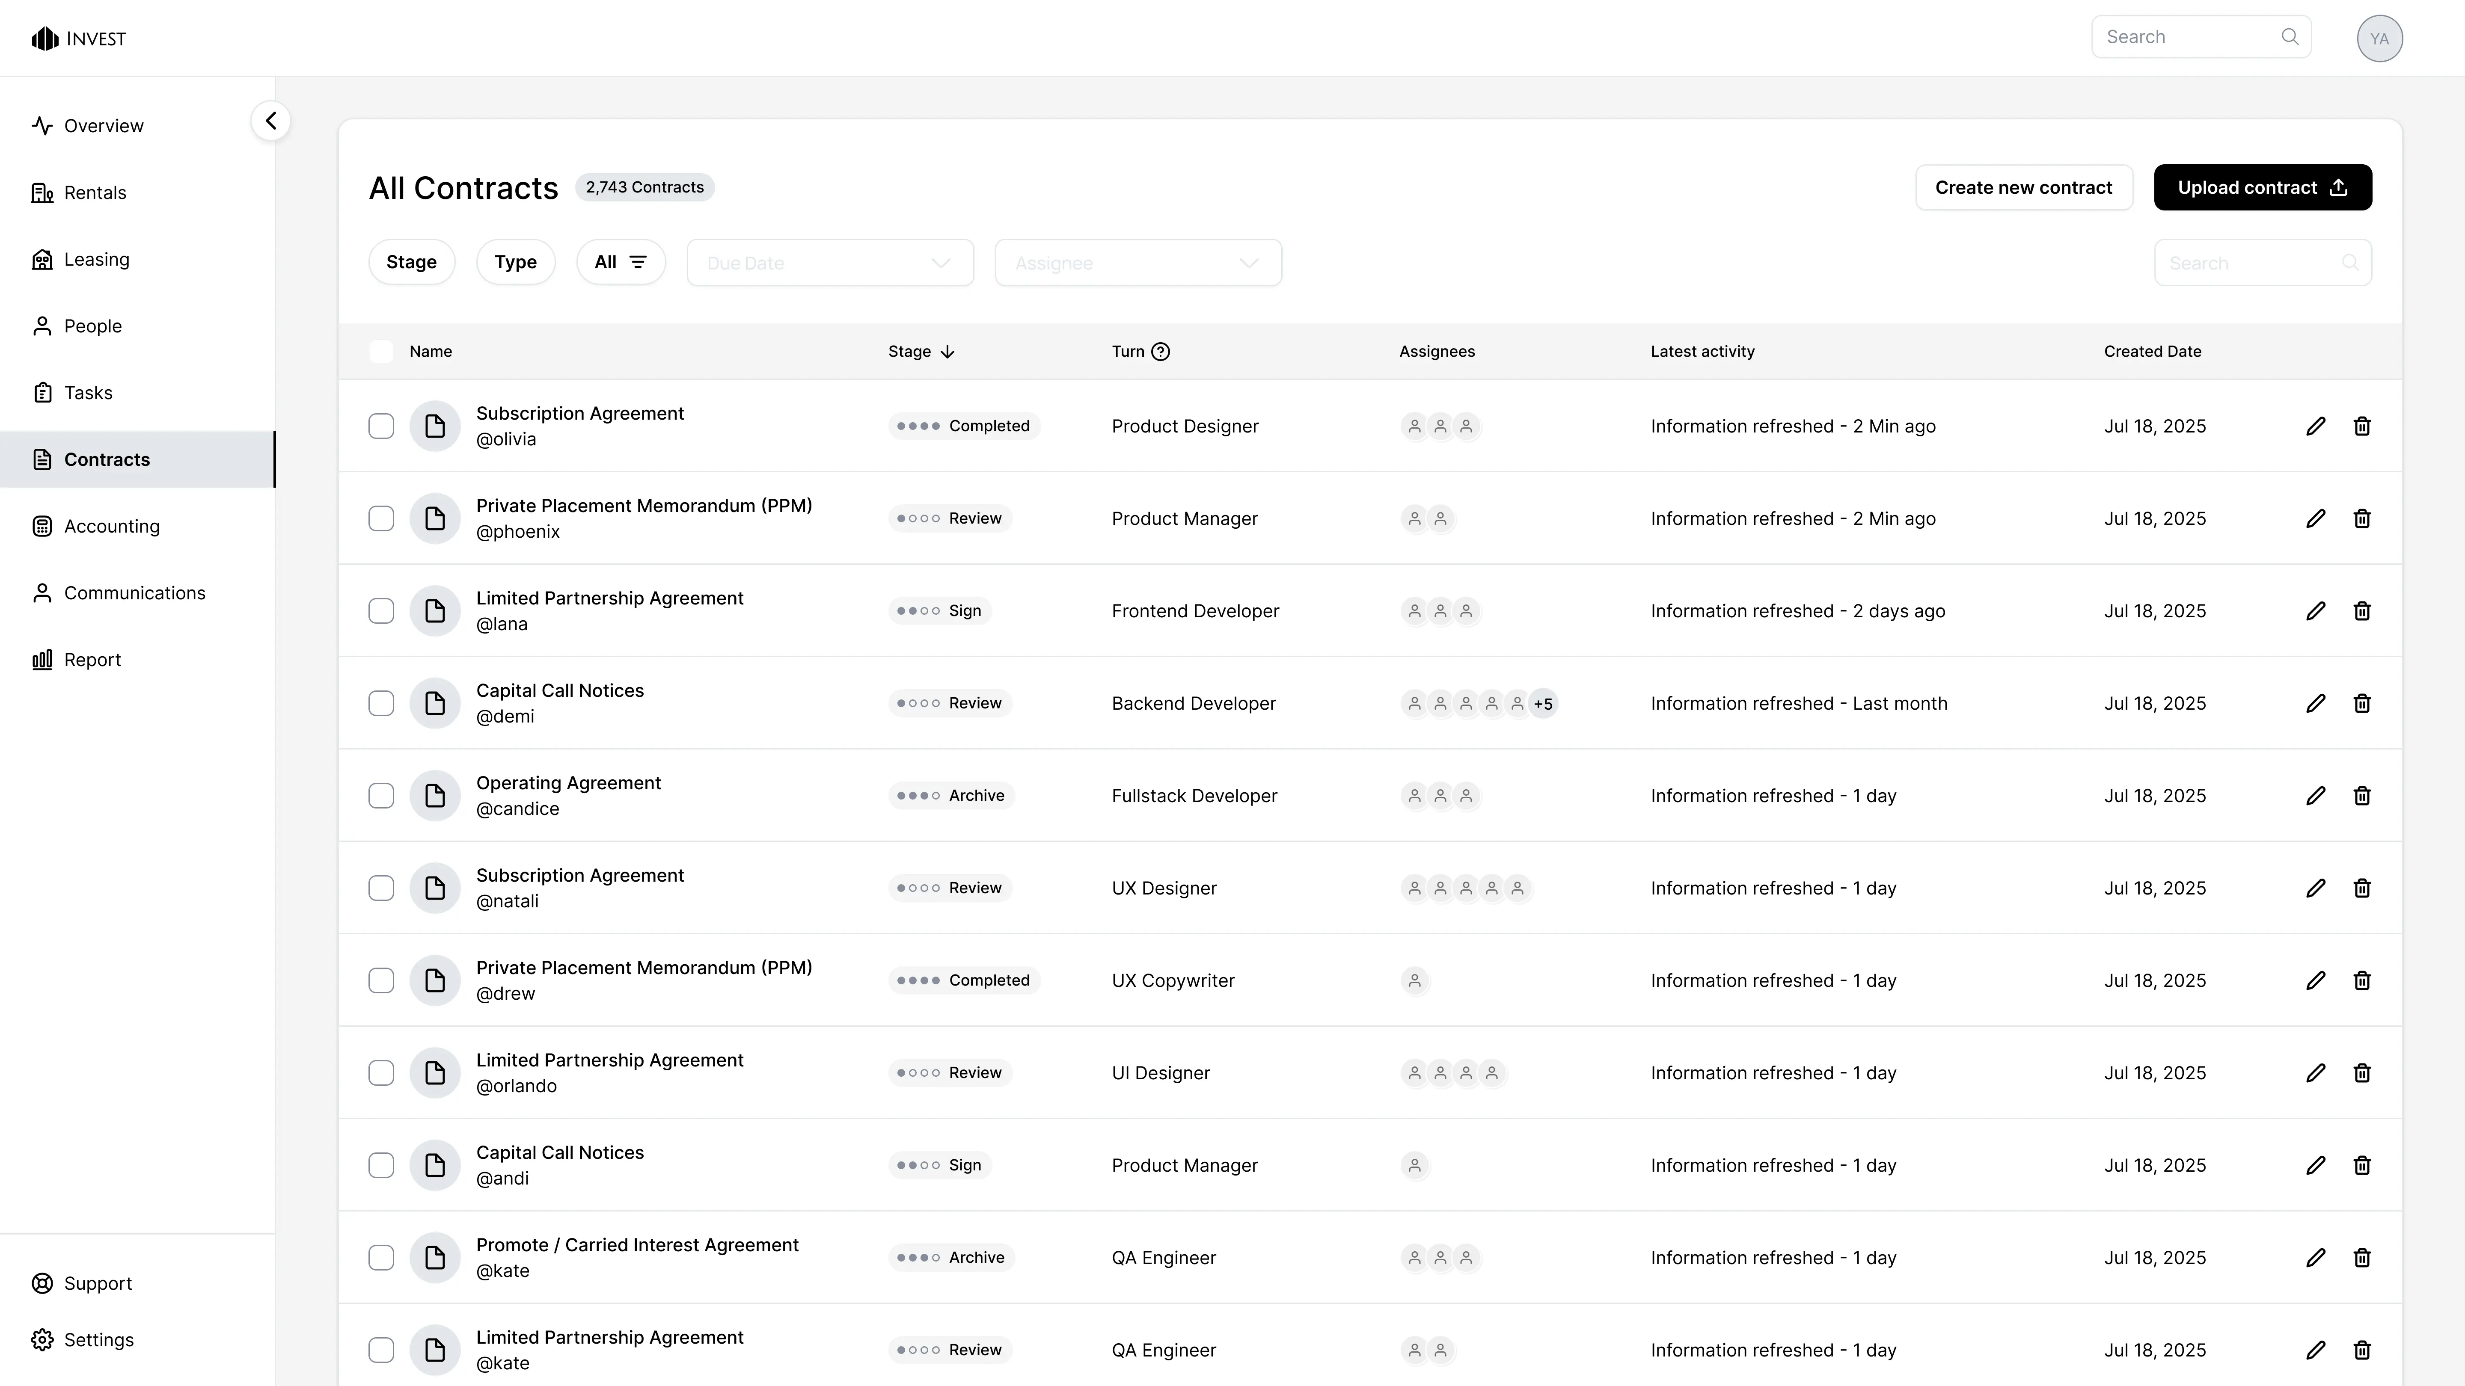Viewport: 2465px width, 1386px height.
Task: Open the All filter dropdown
Action: point(620,262)
